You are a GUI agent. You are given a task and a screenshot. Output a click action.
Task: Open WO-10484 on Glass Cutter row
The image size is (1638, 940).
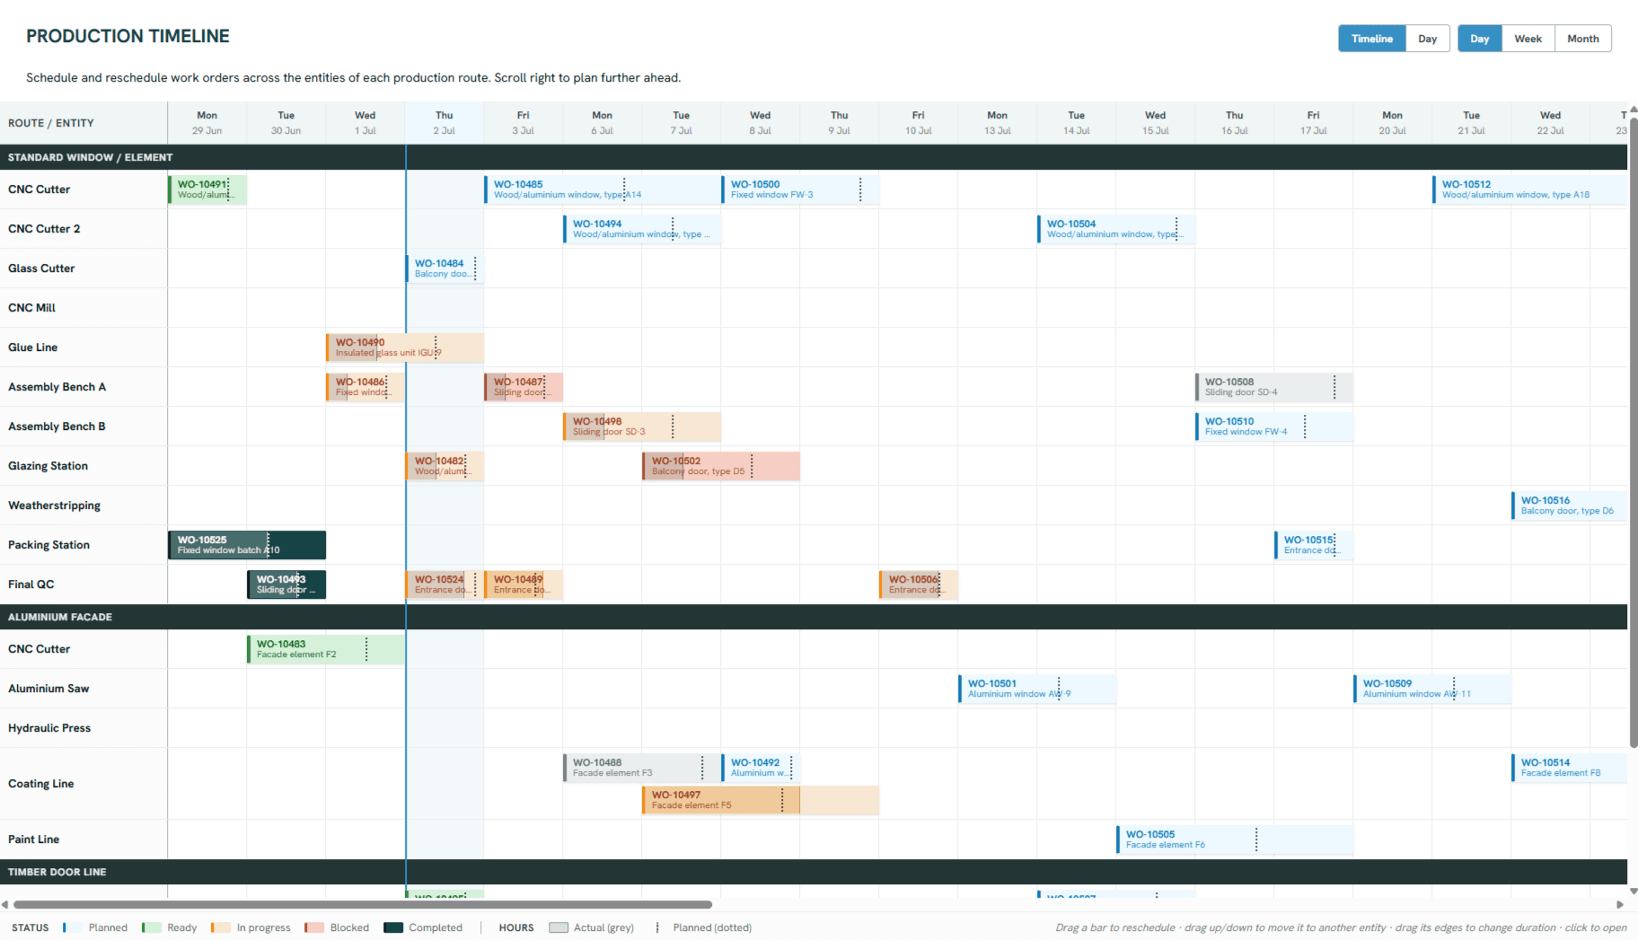tap(445, 268)
